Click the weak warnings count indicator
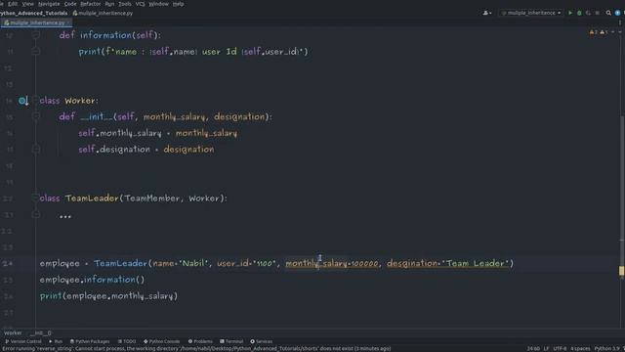 (604, 32)
